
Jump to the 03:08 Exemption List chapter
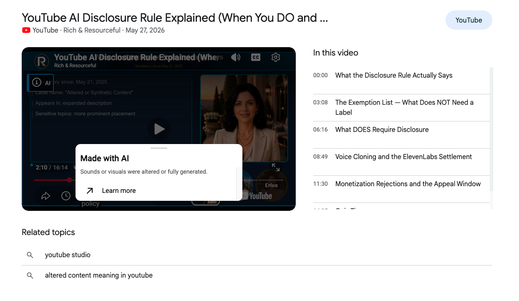coord(401,107)
